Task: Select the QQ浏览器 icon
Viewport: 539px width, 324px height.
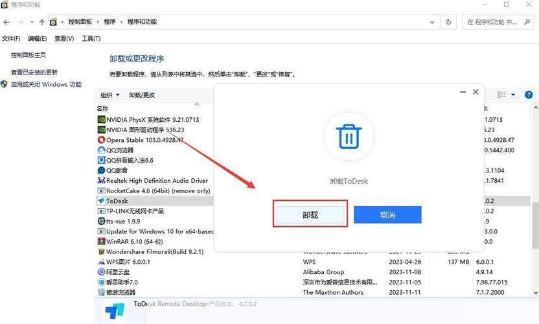Action: (x=101, y=150)
